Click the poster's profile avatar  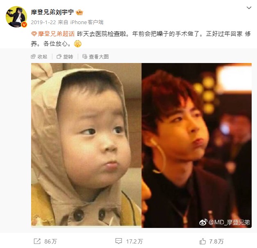(x=16, y=17)
